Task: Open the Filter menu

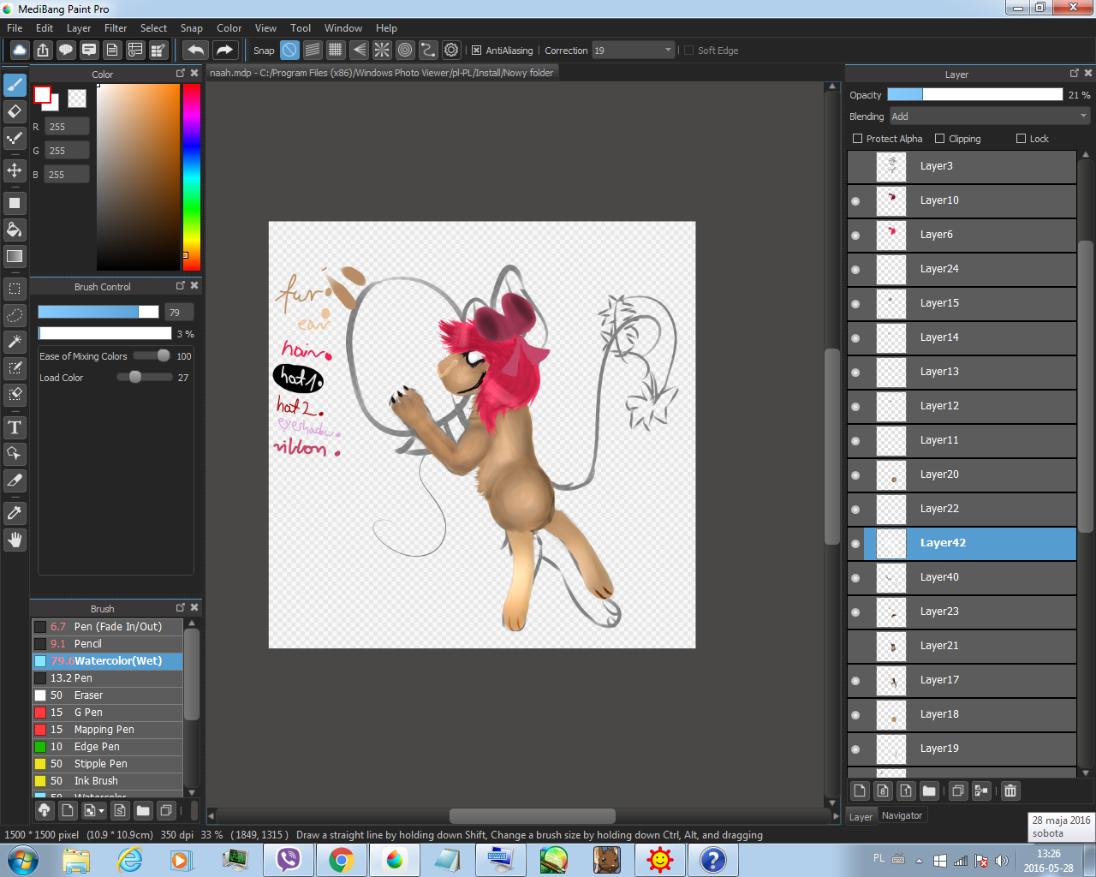Action: 116,28
